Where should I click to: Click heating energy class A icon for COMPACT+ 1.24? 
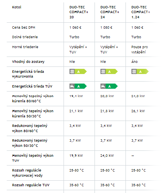coord(140,72)
